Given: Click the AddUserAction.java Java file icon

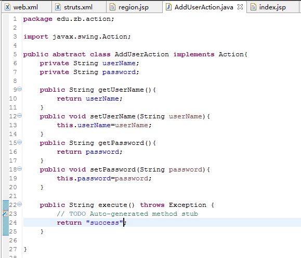Looking at the screenshot, I should 168,7.
